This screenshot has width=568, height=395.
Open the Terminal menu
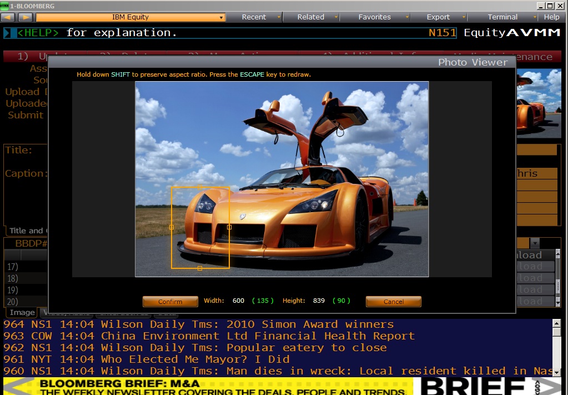point(506,17)
